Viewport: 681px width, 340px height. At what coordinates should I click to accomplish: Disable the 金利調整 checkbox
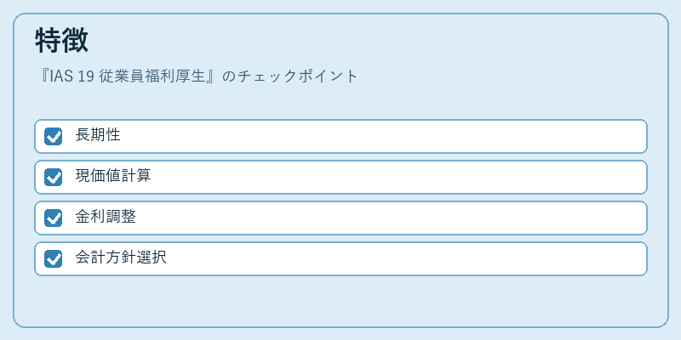(54, 218)
